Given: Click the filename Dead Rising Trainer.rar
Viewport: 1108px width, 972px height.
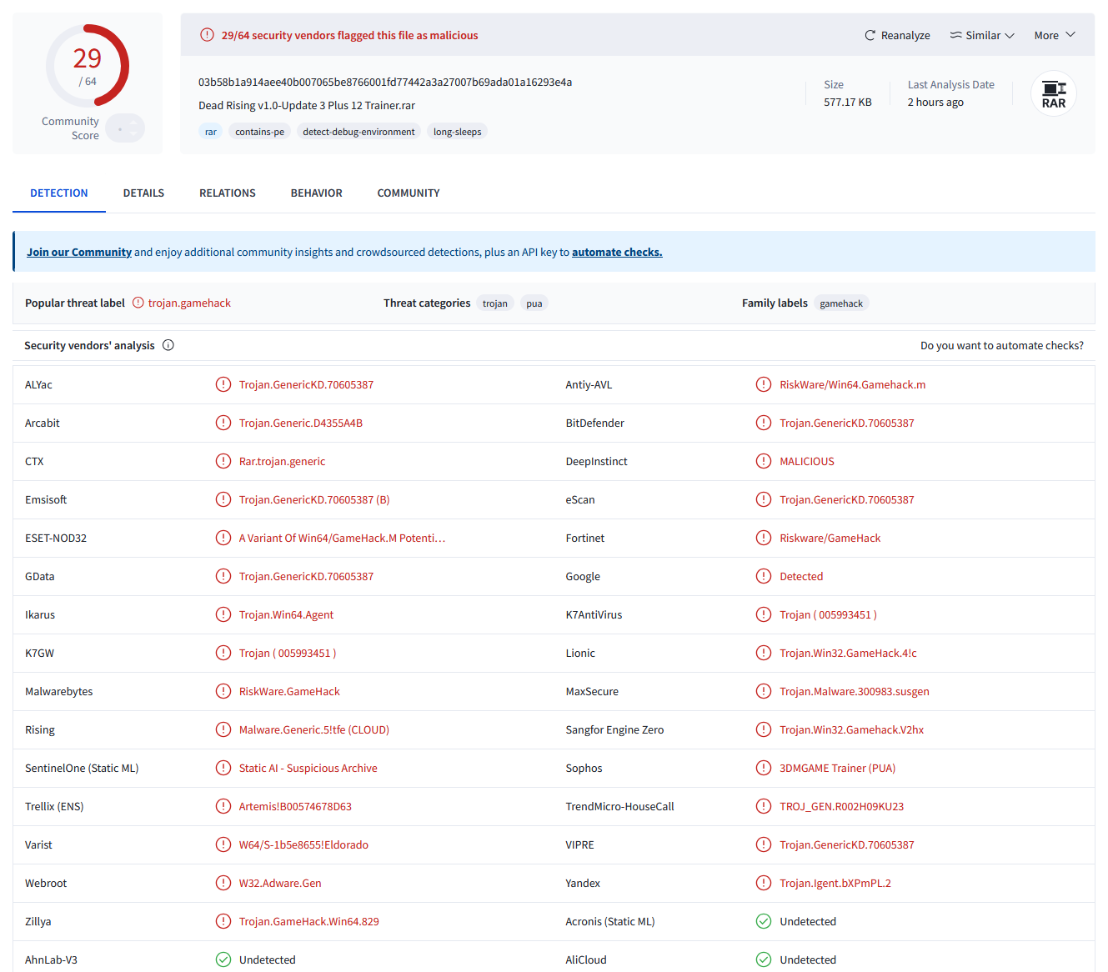Looking at the screenshot, I should pyautogui.click(x=307, y=105).
